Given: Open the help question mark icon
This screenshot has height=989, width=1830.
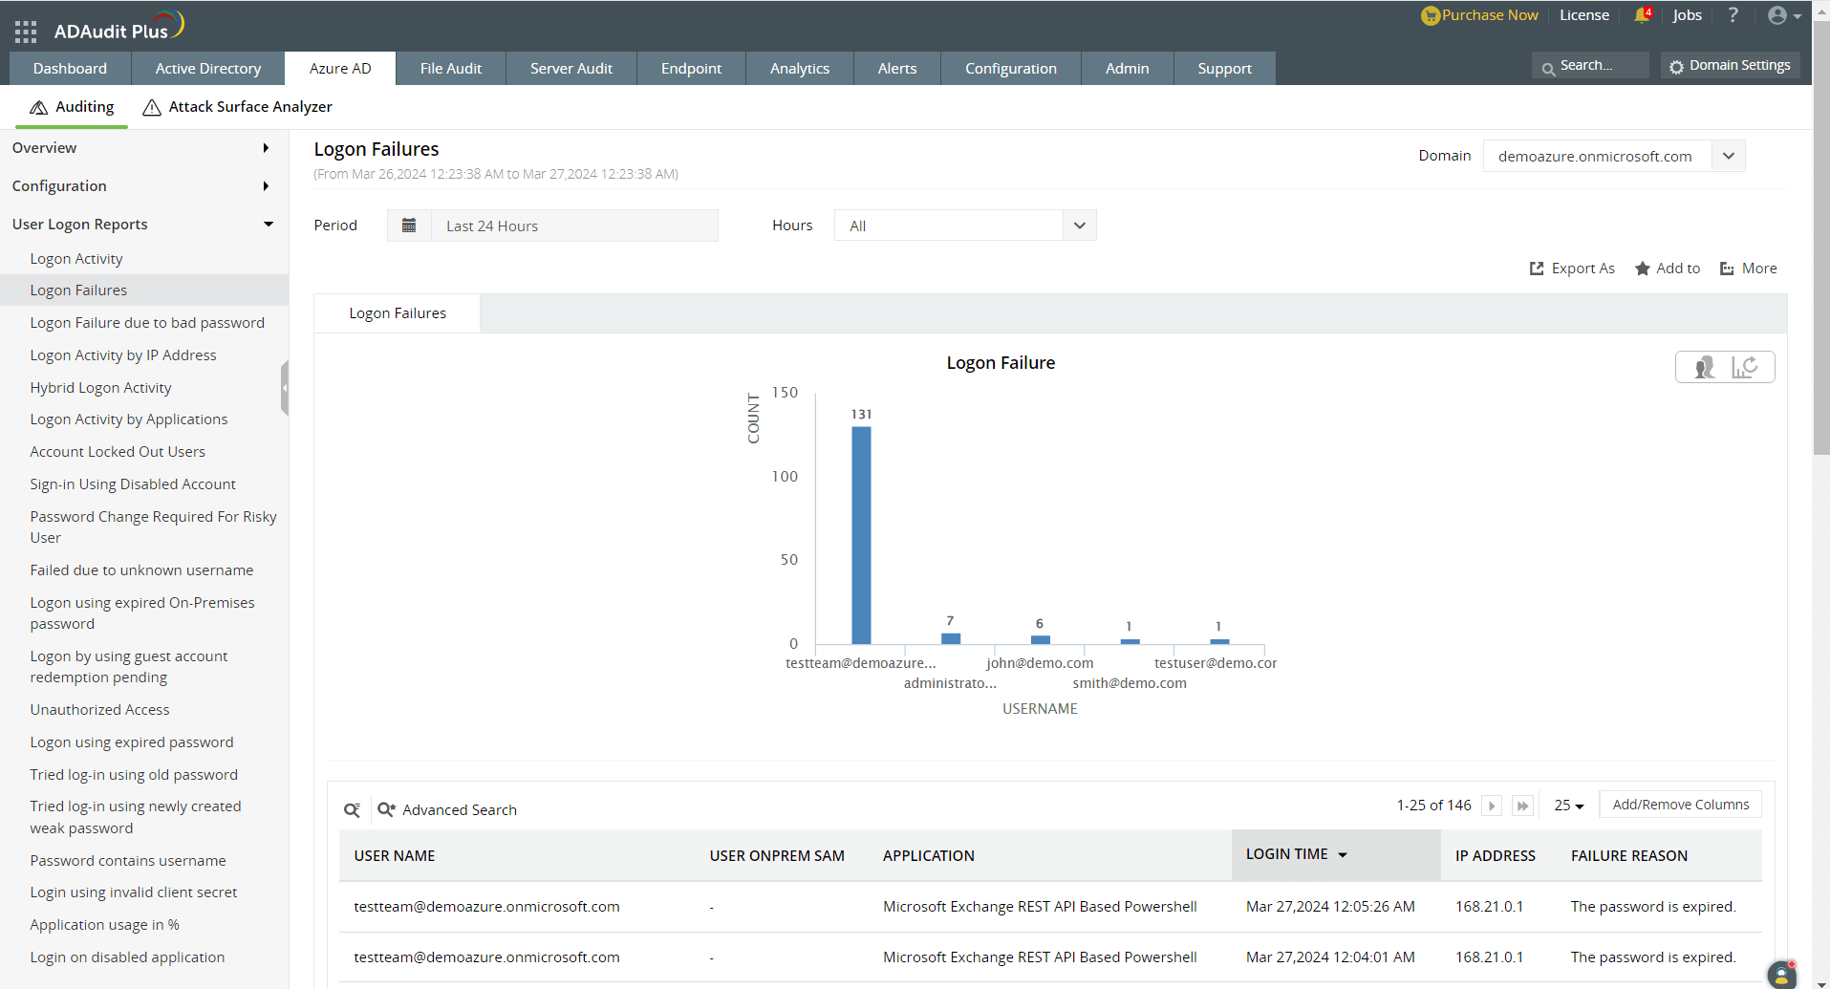Looking at the screenshot, I should click(1733, 14).
